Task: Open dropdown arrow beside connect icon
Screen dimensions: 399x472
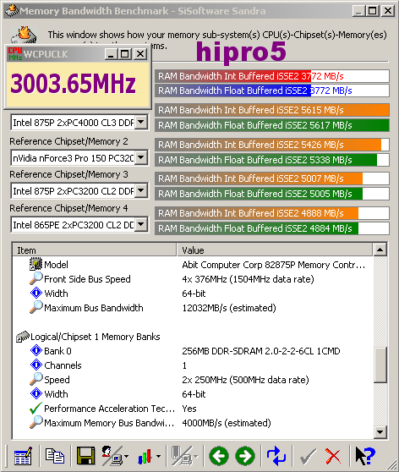Action: (x=126, y=457)
